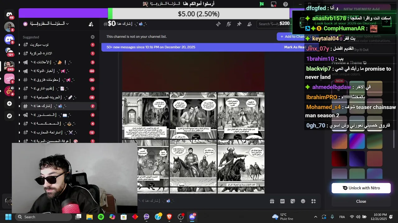Open Windows Start menu

tap(8, 217)
